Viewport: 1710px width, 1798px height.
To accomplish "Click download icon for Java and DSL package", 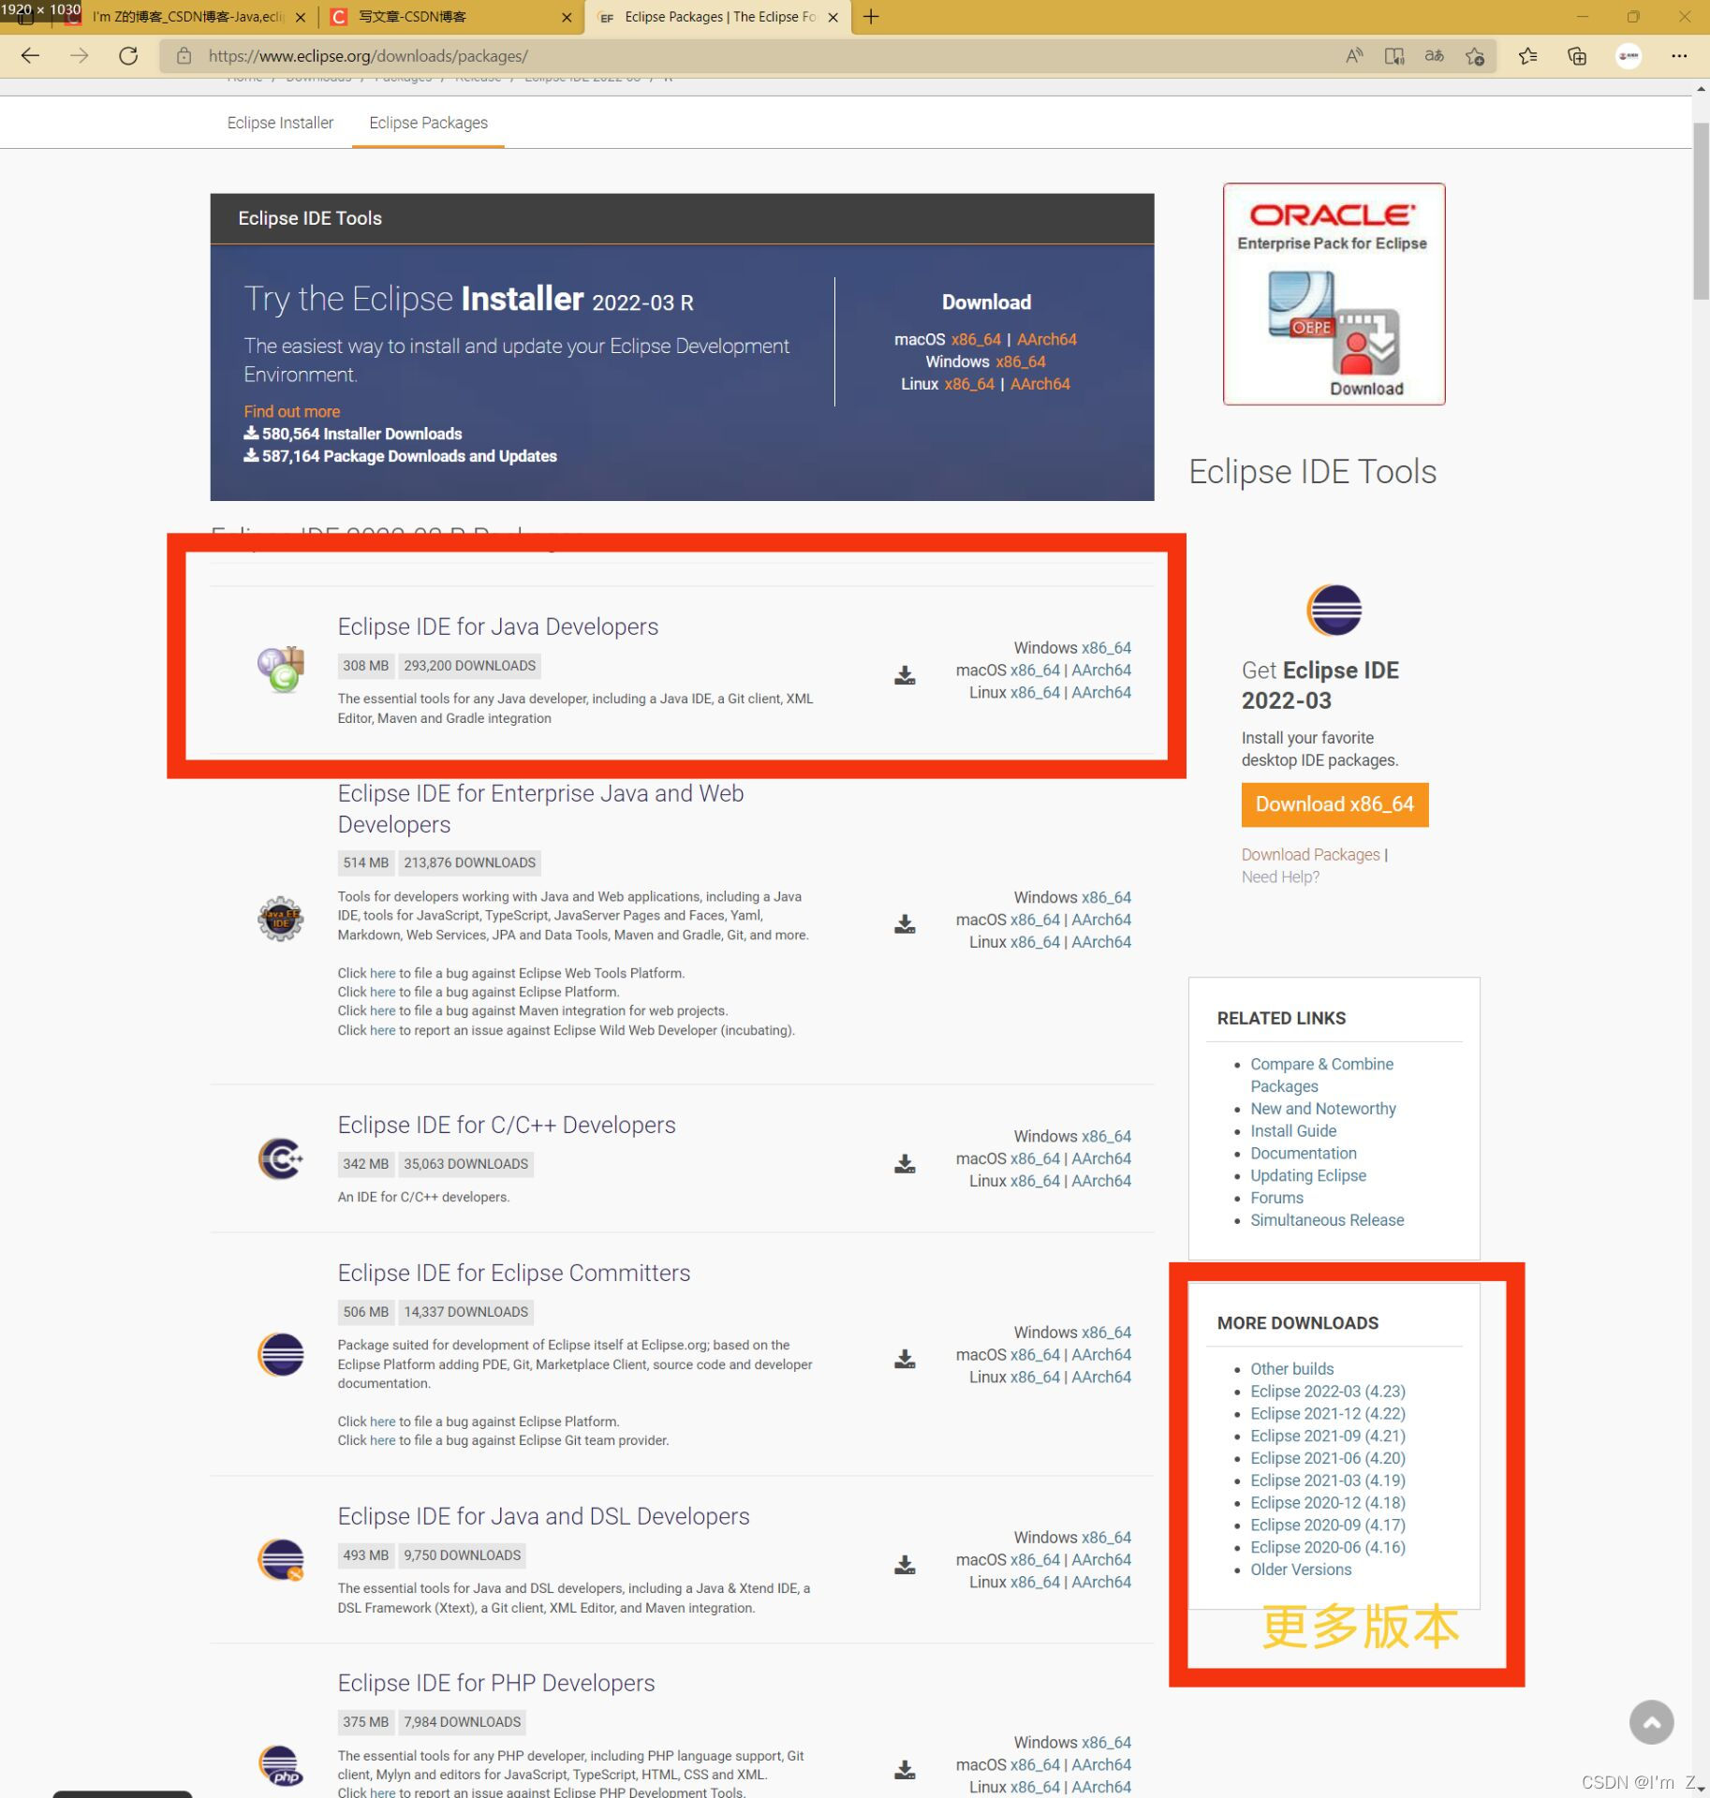I will pos(905,1564).
